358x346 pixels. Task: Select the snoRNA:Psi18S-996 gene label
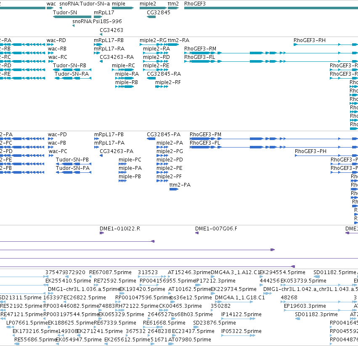(97, 21)
